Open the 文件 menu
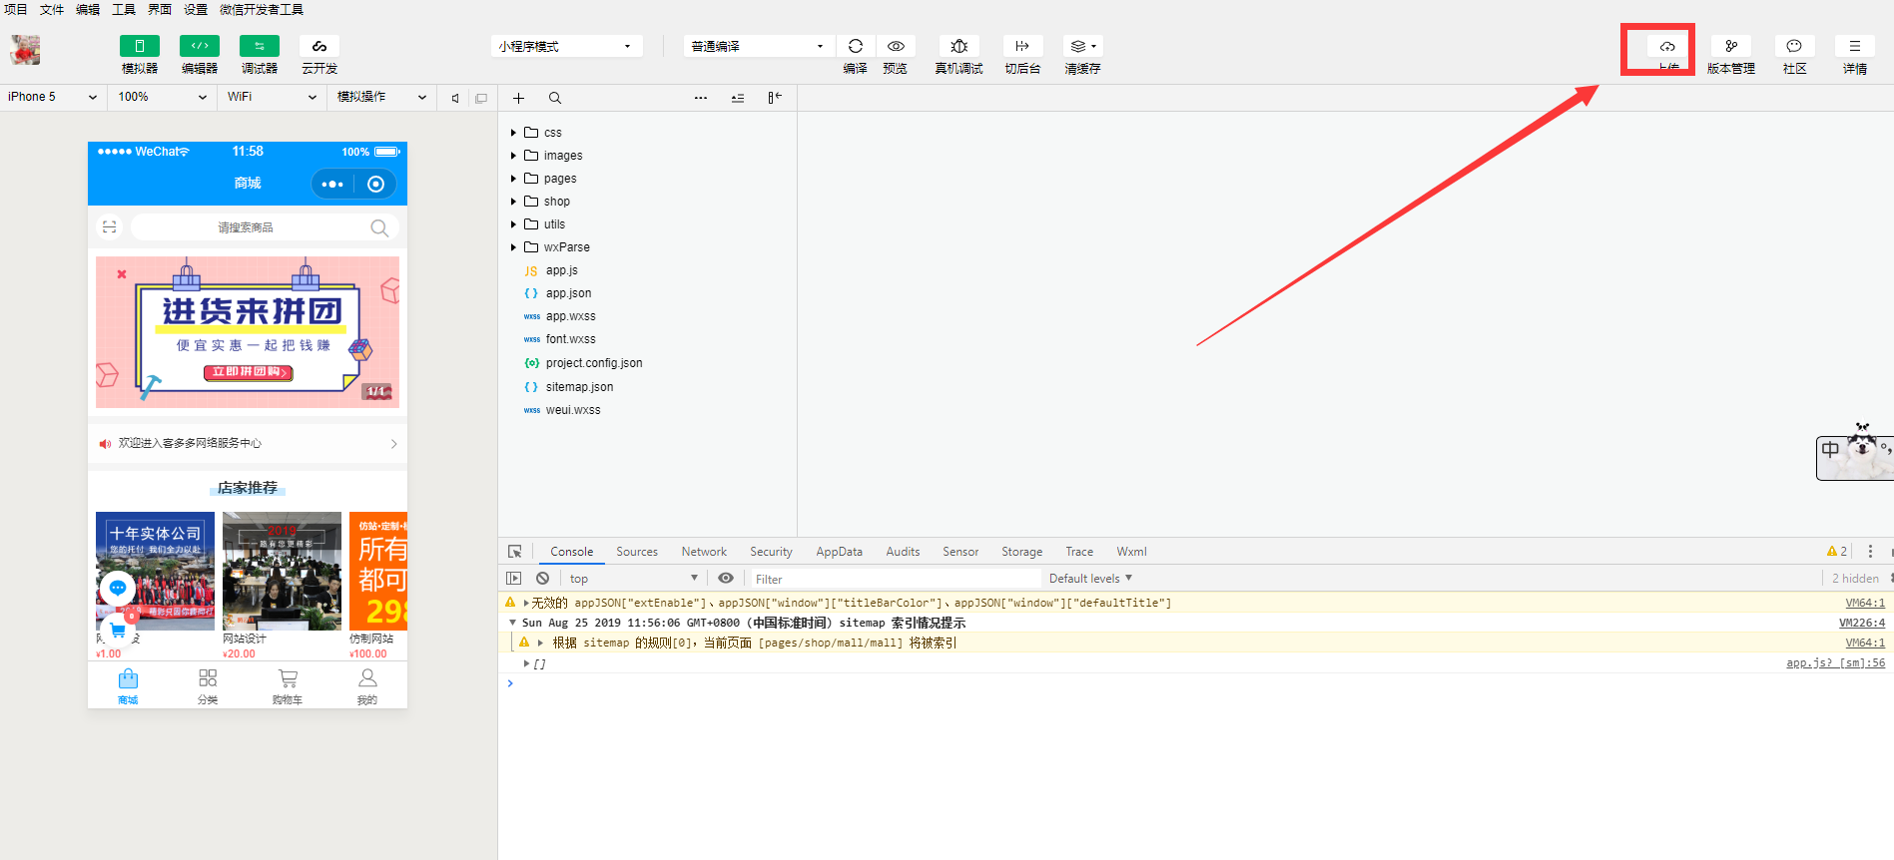The height and width of the screenshot is (860, 1894). click(52, 9)
